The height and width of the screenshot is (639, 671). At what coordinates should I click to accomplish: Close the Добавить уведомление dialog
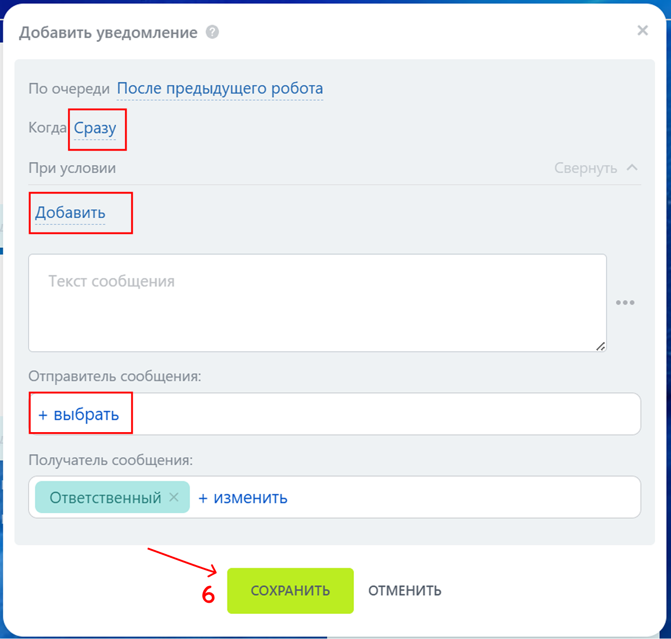point(642,31)
